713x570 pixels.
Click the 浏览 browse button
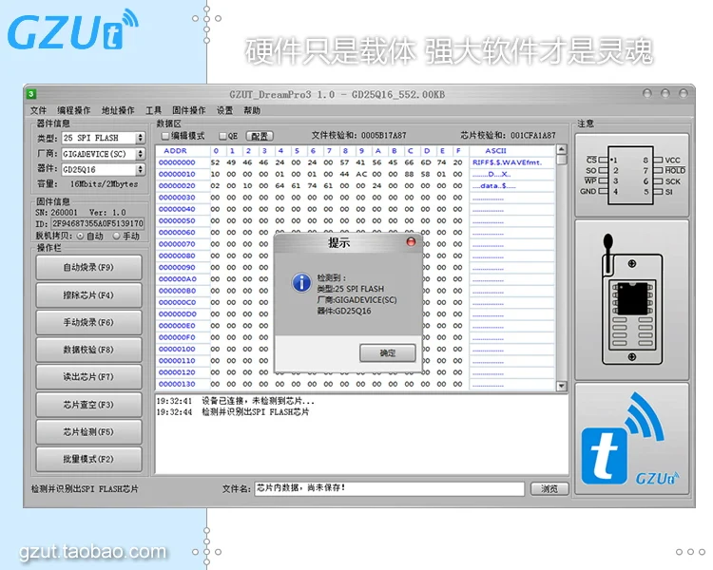[x=549, y=488]
